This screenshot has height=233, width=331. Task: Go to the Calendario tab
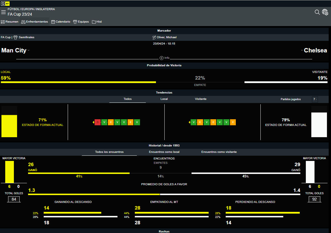tap(61, 22)
